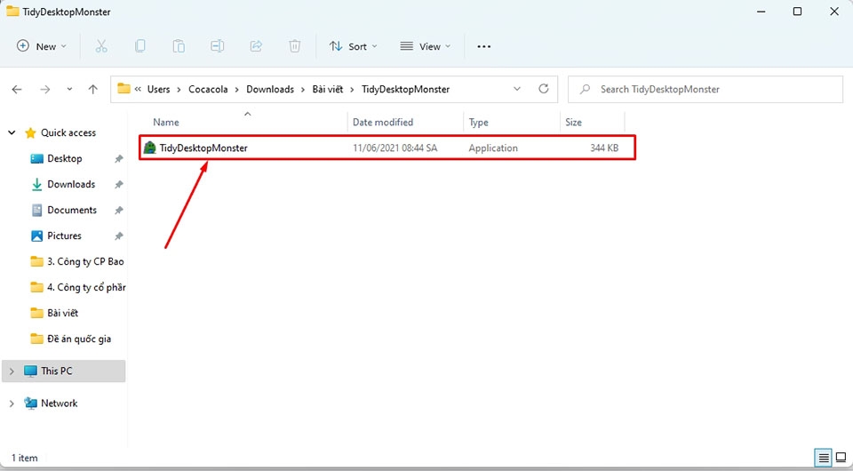Screen dimensions: 853x471
Task: Expand the This PC tree node
Action: pyautogui.click(x=12, y=371)
